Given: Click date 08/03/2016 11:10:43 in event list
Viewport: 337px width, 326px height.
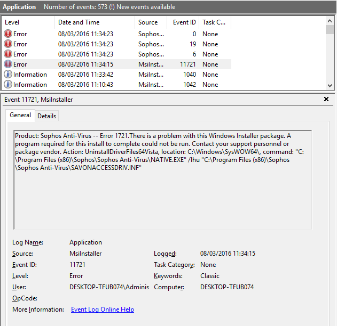Looking at the screenshot, I should tap(85, 85).
